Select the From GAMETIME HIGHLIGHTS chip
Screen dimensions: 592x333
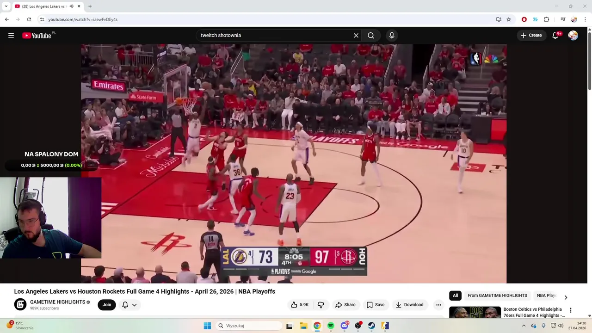497,296
